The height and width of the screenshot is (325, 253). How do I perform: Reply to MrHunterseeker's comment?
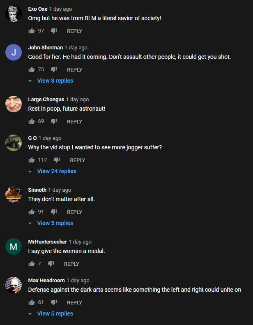71,264
